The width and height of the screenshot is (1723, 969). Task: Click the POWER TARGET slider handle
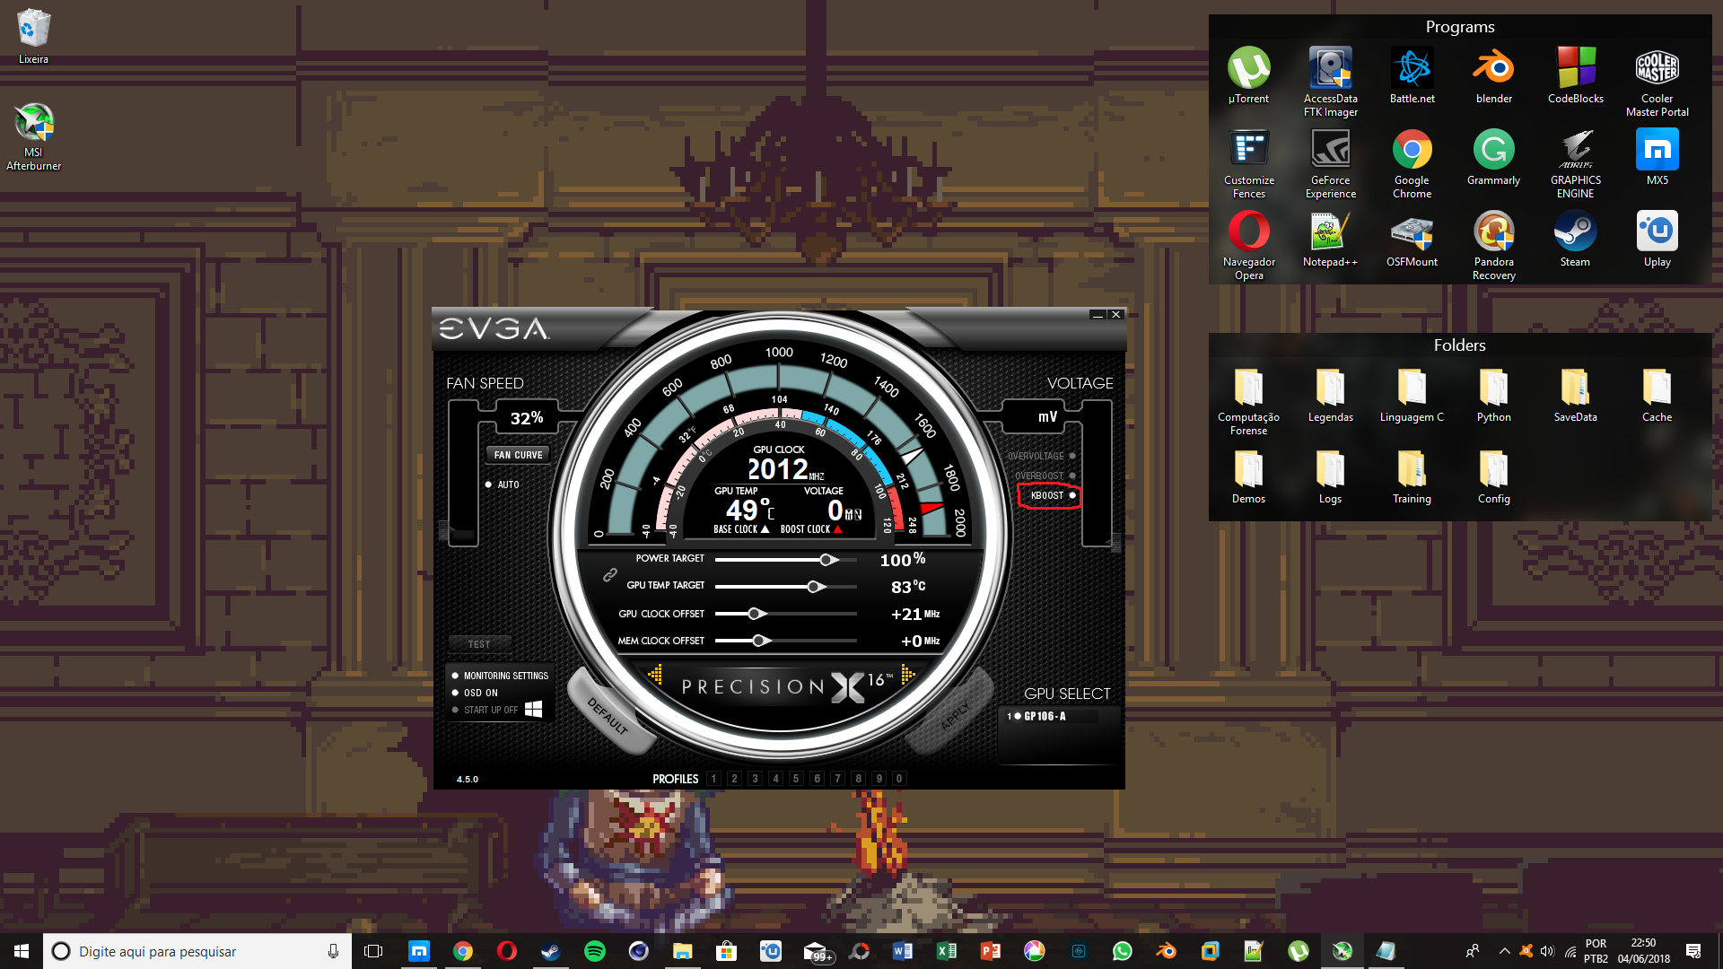pyautogui.click(x=827, y=560)
